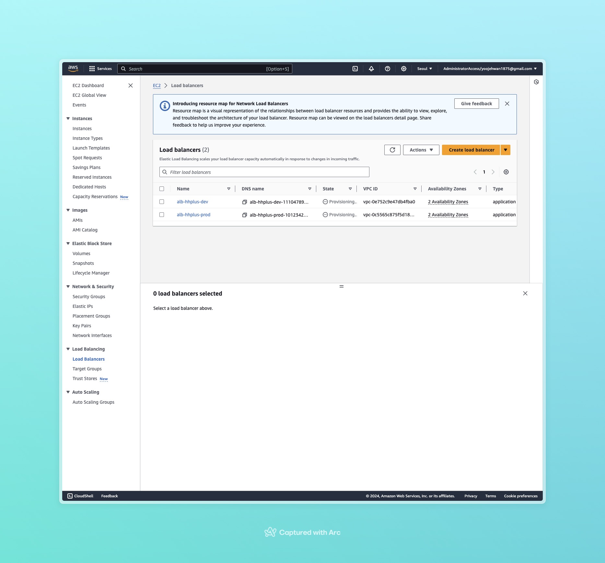This screenshot has width=605, height=563.
Task: Click the Create load balancer button
Action: (x=471, y=150)
